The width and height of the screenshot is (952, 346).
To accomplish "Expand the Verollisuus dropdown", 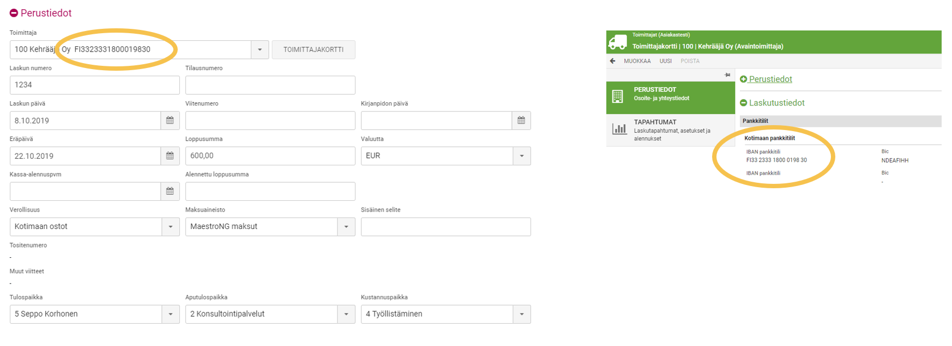I will 171,227.
